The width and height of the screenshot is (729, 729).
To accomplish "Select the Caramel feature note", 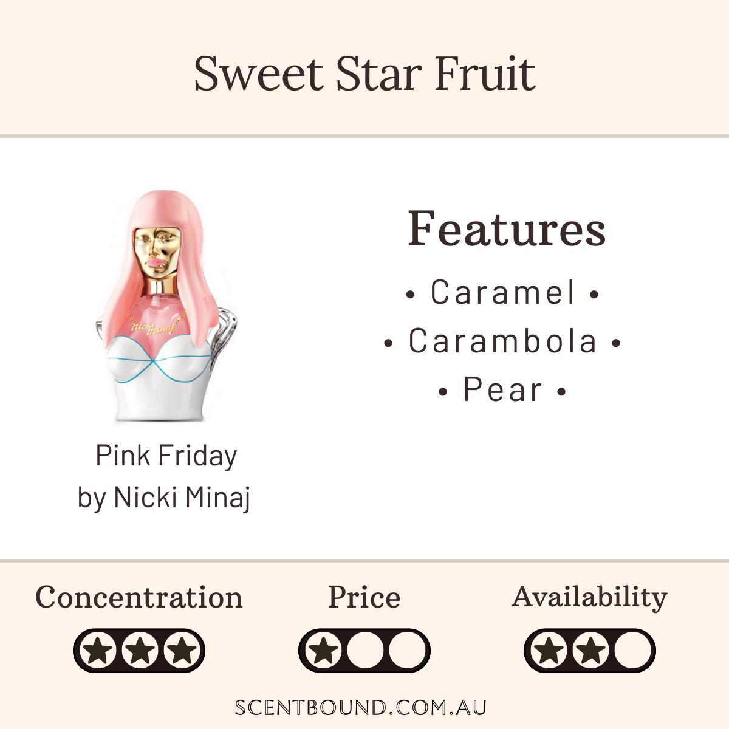I will (x=502, y=293).
